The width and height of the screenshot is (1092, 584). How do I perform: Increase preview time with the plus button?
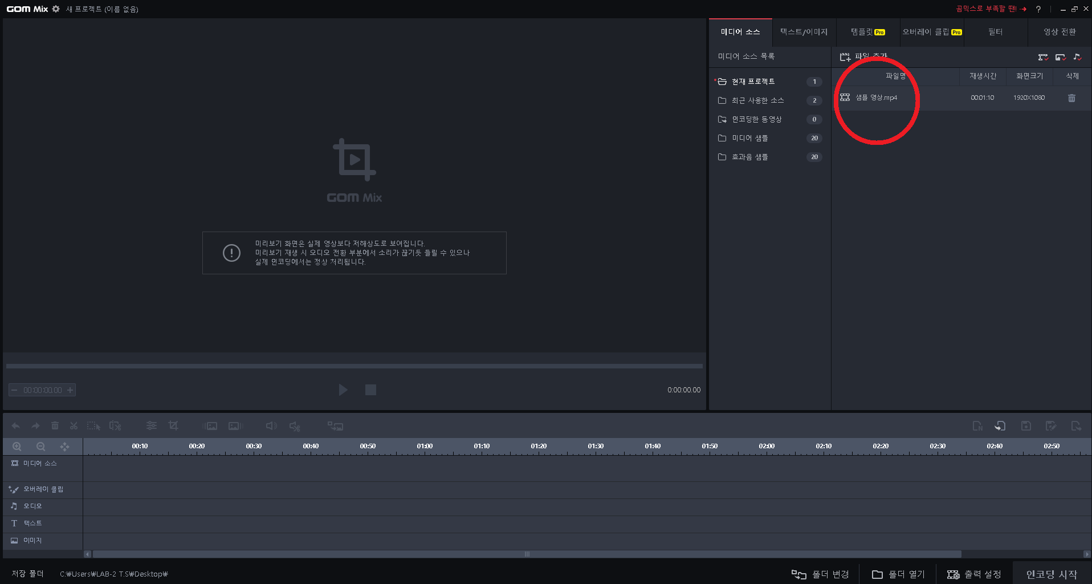pos(70,390)
